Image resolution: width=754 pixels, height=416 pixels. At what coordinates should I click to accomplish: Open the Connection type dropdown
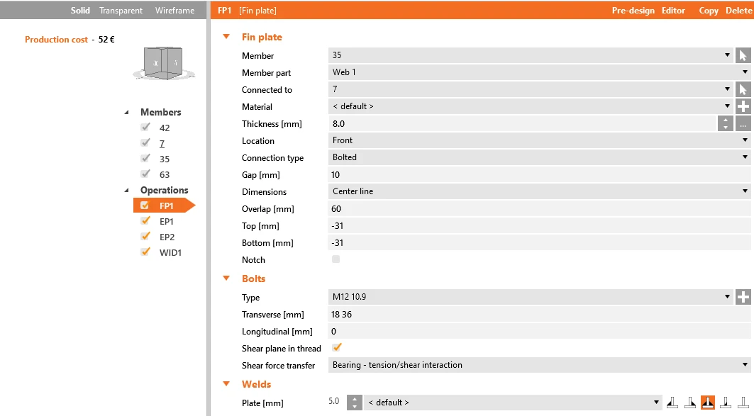click(x=540, y=157)
